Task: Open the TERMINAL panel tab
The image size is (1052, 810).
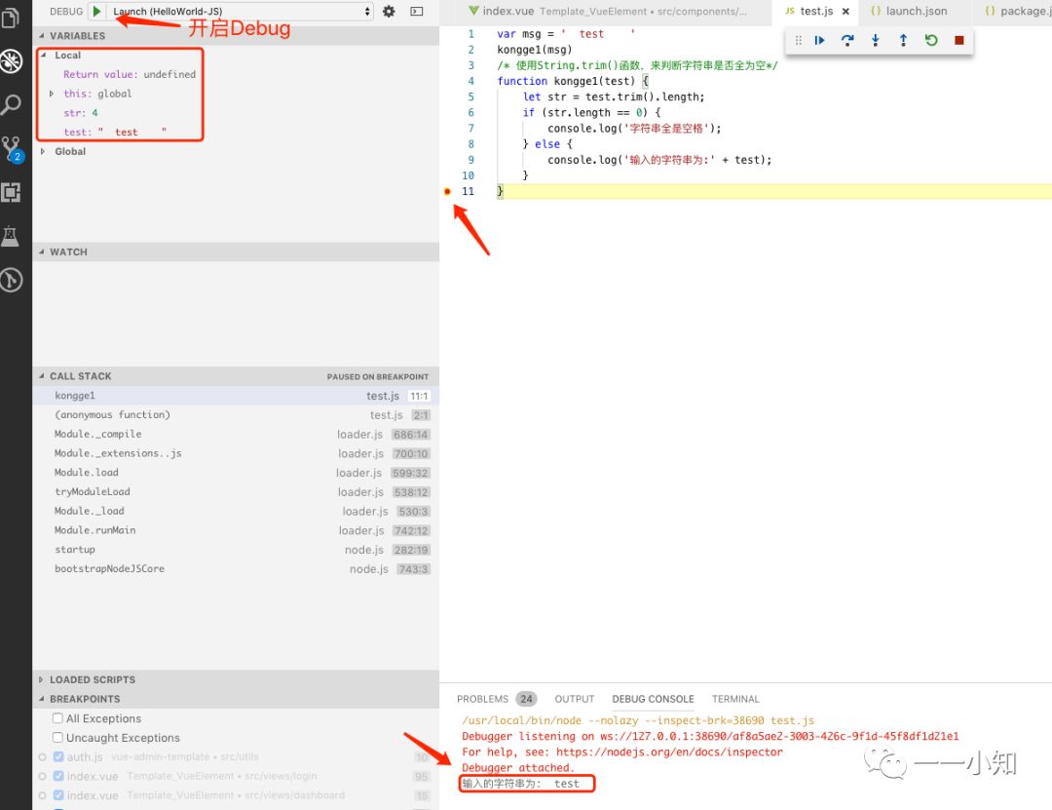Action: (x=735, y=699)
